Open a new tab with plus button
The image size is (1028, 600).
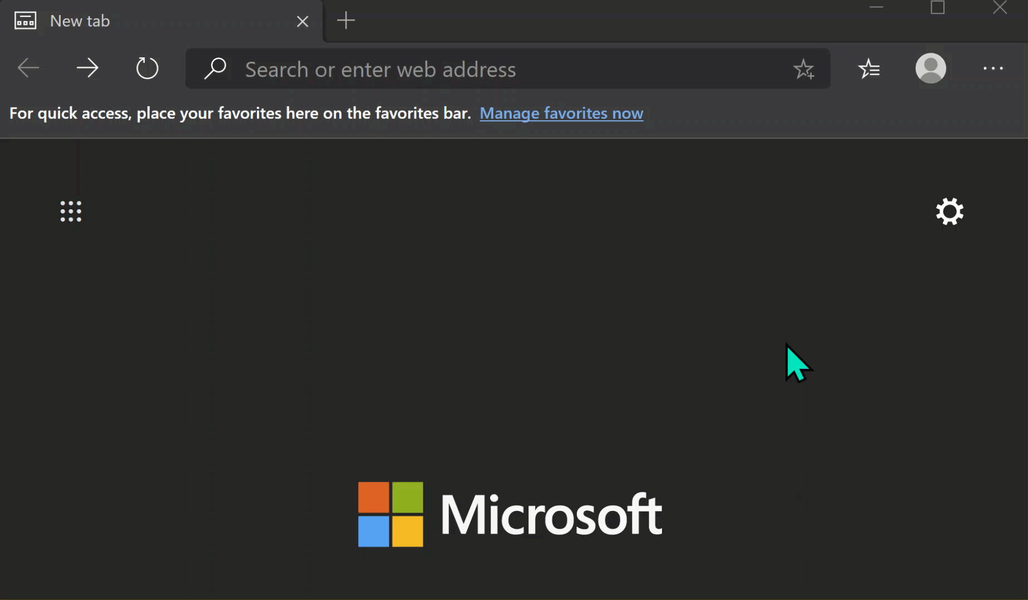[x=346, y=21]
